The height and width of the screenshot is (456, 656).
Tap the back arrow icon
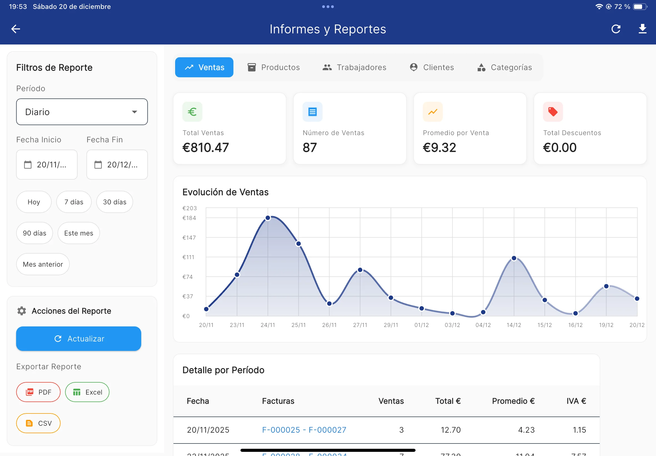click(16, 29)
